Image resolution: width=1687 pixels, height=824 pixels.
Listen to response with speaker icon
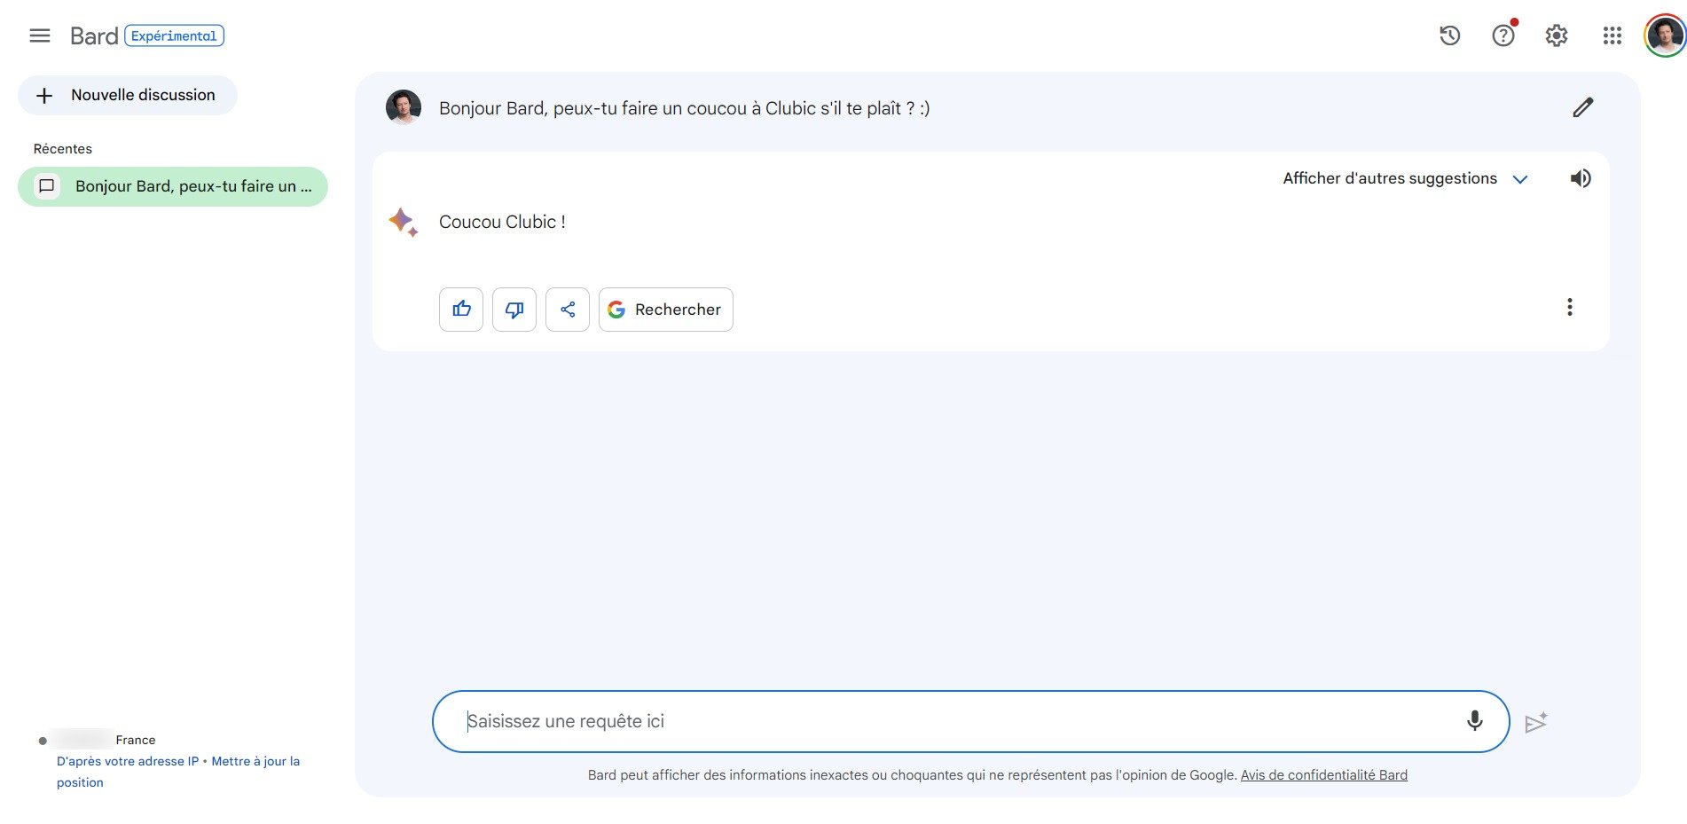1581,178
